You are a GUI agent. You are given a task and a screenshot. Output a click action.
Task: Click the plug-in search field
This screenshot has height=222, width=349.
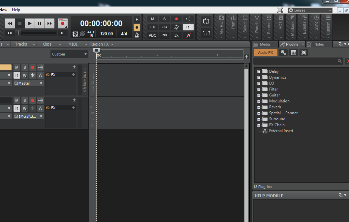coord(295,61)
